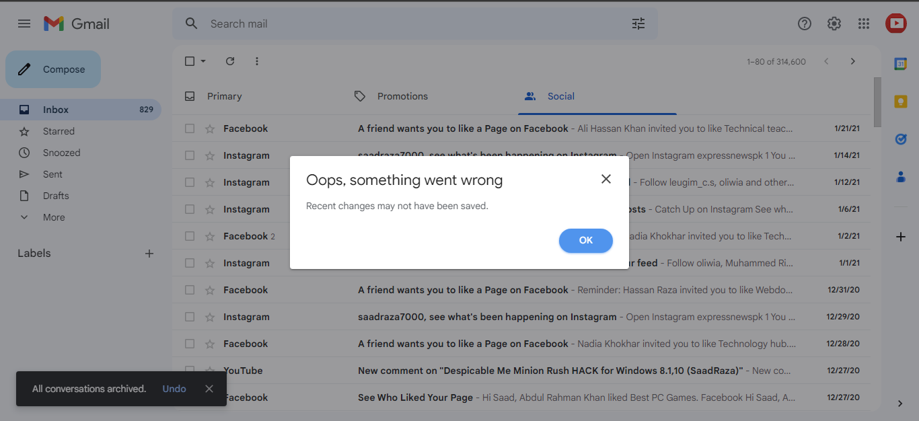Open the Drafts folder
This screenshot has width=919, height=421.
(x=81, y=196)
